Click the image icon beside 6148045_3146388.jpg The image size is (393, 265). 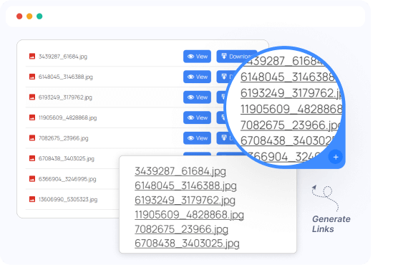pyautogui.click(x=32, y=77)
